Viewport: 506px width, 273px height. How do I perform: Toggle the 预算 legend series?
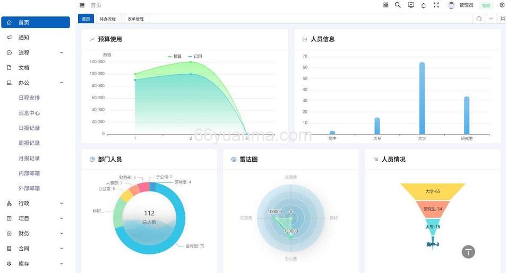(x=175, y=56)
